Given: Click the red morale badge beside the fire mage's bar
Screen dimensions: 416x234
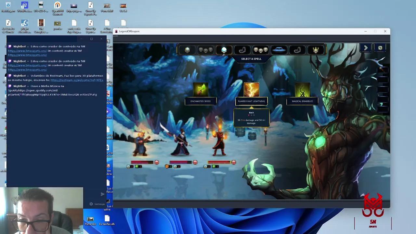Looking at the screenshot, I should pos(233,162).
